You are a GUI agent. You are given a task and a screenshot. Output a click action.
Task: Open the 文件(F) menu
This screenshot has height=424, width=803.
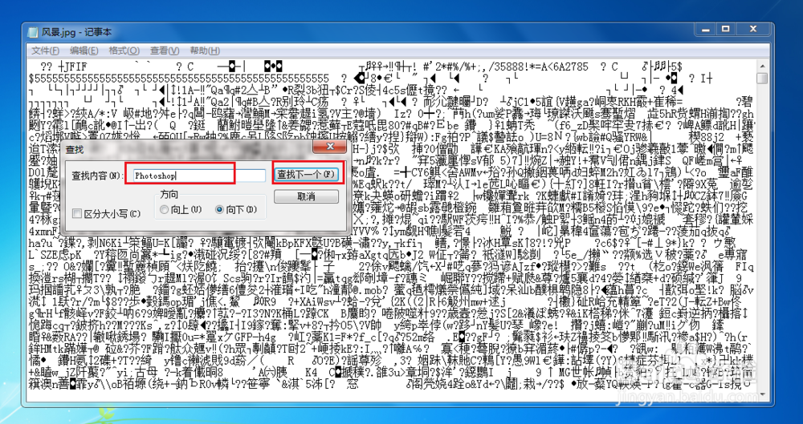tap(45, 50)
